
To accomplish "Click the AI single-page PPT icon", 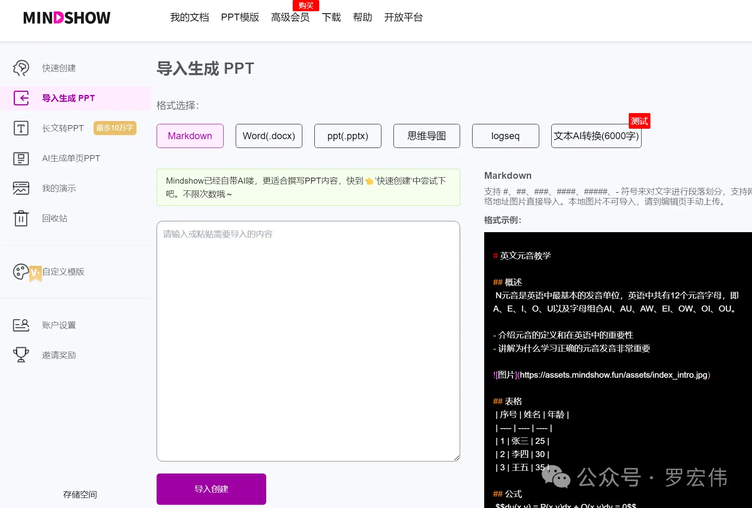I will click(x=21, y=158).
